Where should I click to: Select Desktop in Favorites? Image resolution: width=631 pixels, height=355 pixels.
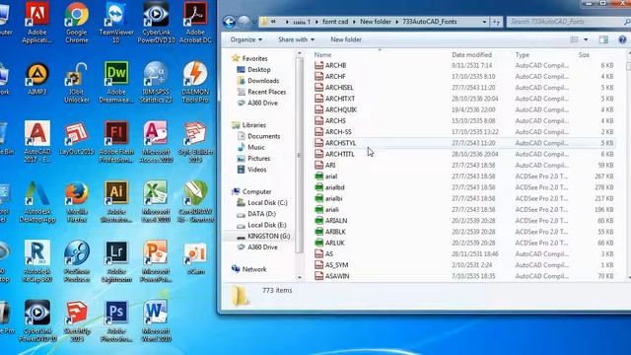(x=258, y=70)
